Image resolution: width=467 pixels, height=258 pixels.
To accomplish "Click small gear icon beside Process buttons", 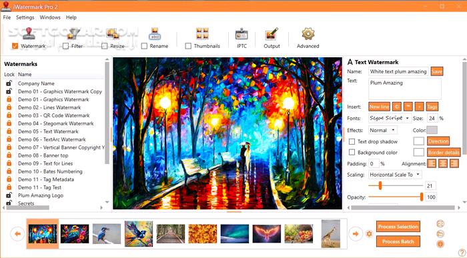I will tap(370, 234).
